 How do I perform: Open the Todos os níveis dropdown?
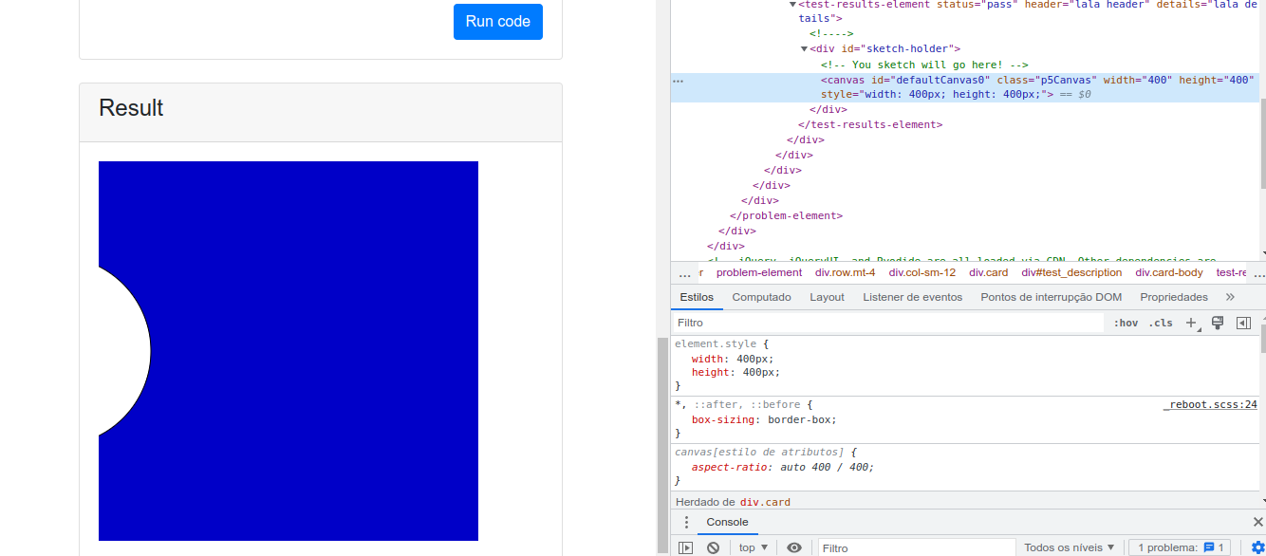1070,547
